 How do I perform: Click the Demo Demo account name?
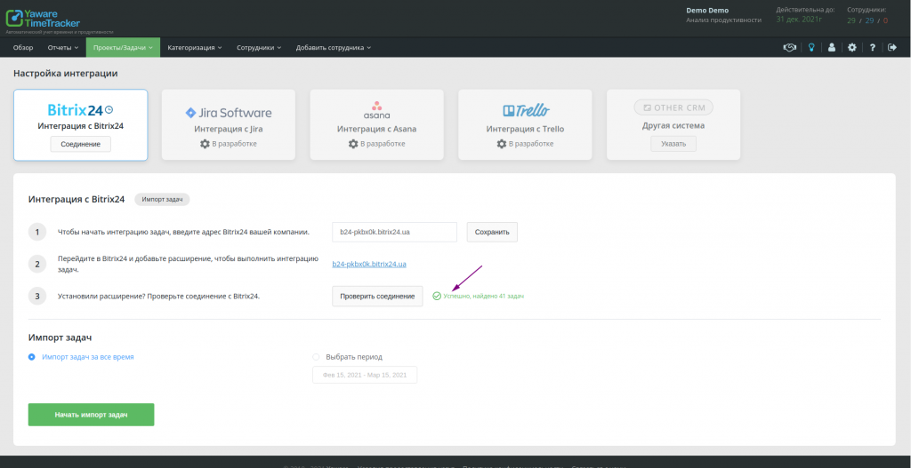[707, 10]
